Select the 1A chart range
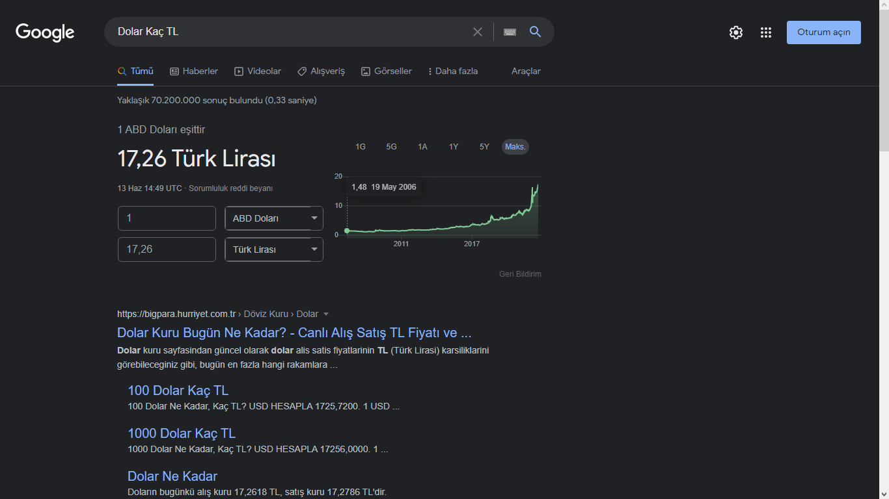This screenshot has height=499, width=889. tap(422, 147)
